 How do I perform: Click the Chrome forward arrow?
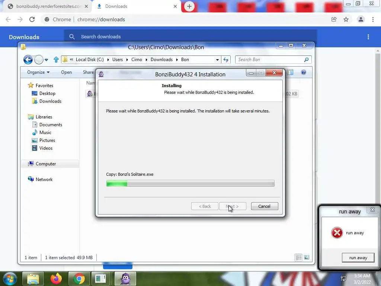coord(20,19)
